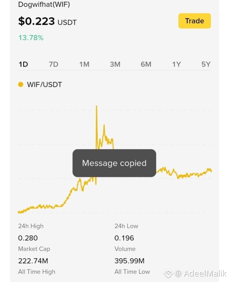Switch to the 7D timeframe tab
This screenshot has width=229, height=282.
coord(54,64)
